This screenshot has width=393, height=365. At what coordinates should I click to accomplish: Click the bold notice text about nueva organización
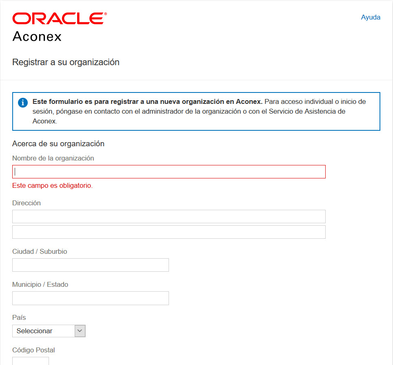point(147,101)
